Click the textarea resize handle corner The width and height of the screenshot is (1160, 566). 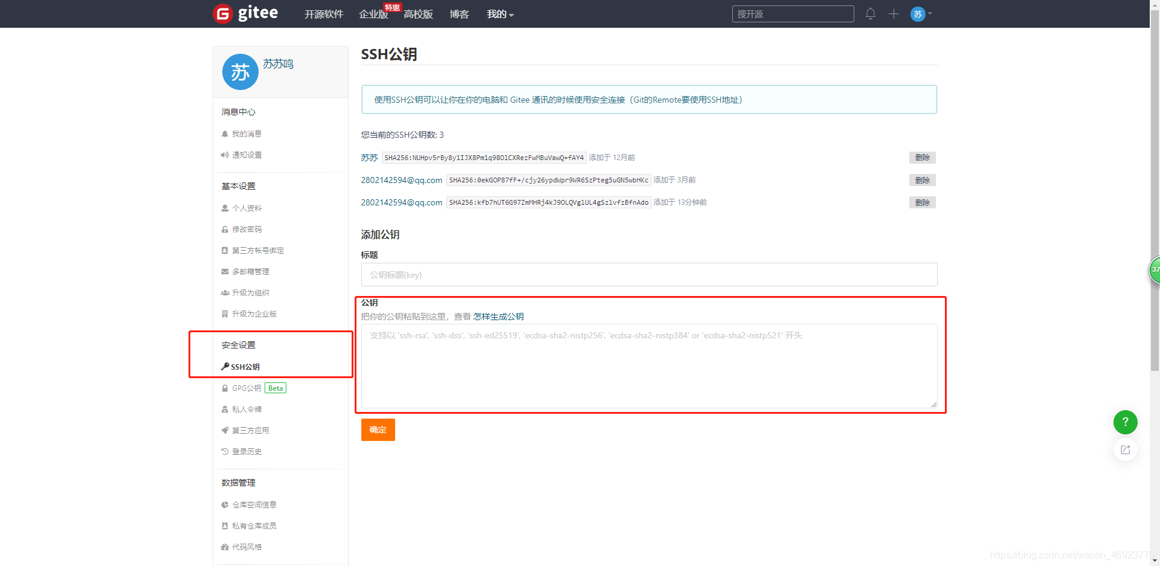933,405
